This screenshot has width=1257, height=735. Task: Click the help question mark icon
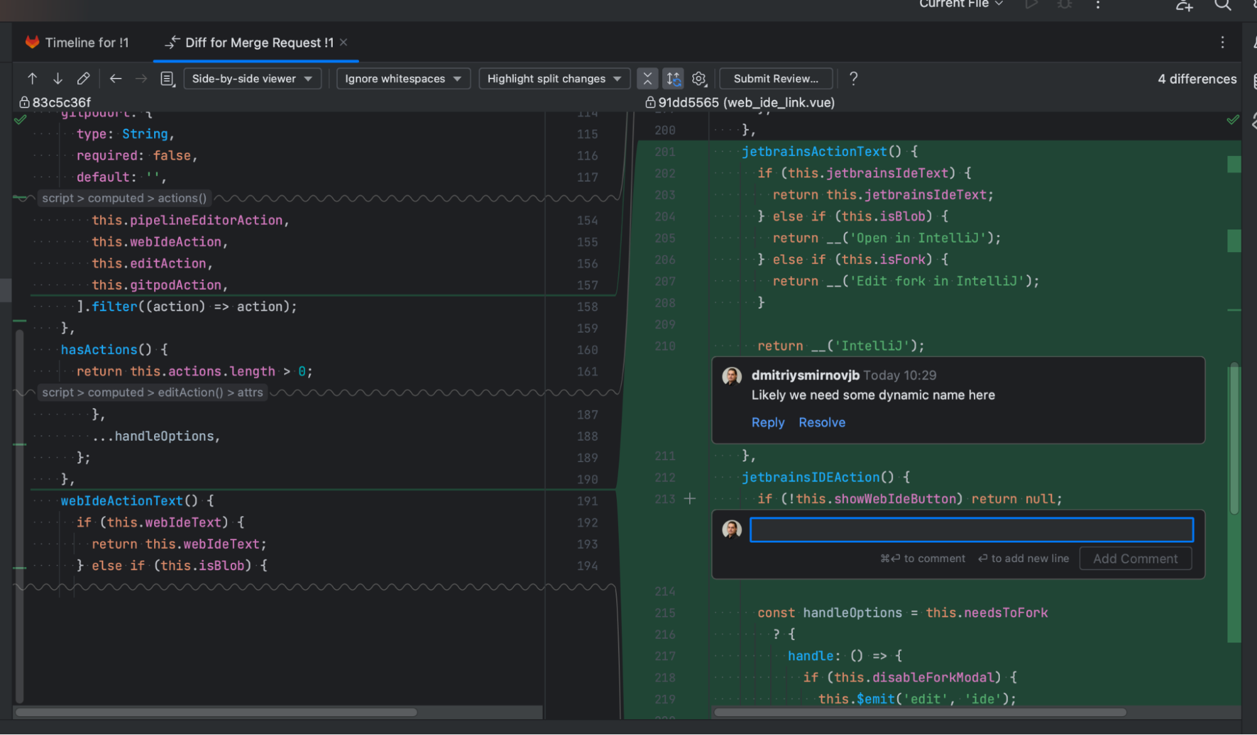854,79
